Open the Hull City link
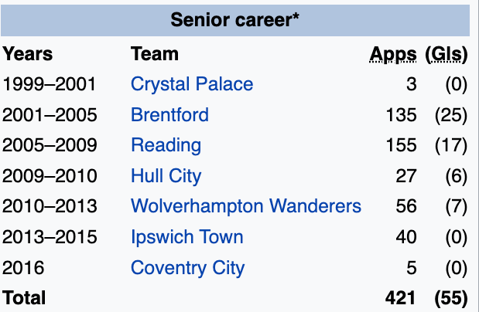Image resolution: width=479 pixels, height=312 pixels. (x=166, y=175)
